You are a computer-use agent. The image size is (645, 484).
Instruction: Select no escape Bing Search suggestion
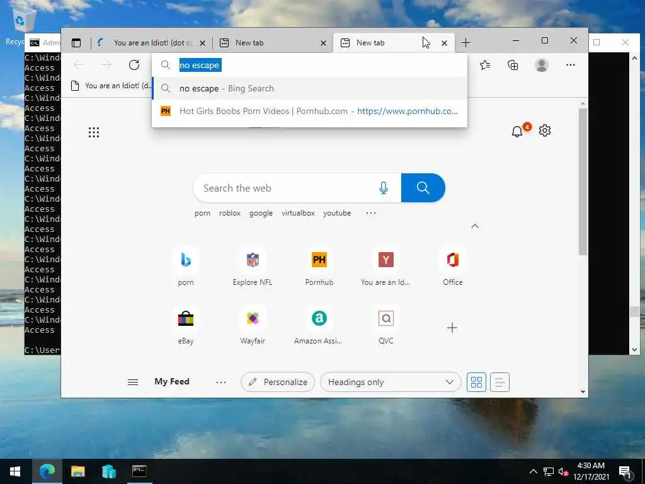coord(309,88)
